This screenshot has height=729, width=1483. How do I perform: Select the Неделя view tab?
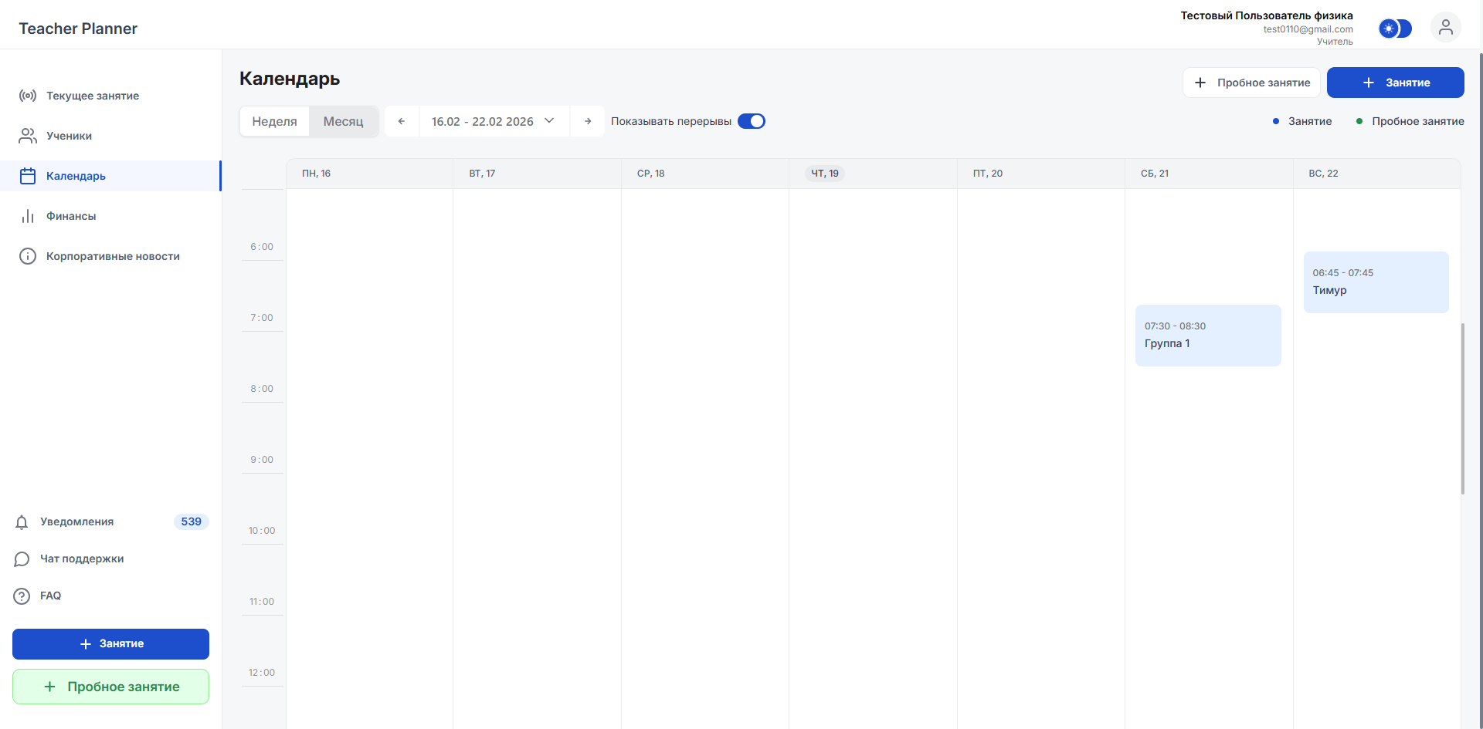point(273,121)
